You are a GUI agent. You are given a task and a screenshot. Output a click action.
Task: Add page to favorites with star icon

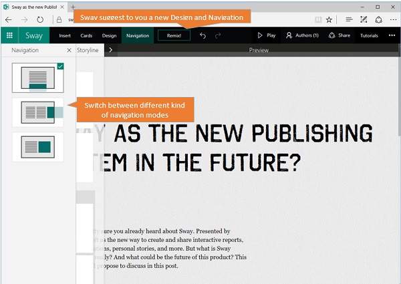click(x=329, y=19)
